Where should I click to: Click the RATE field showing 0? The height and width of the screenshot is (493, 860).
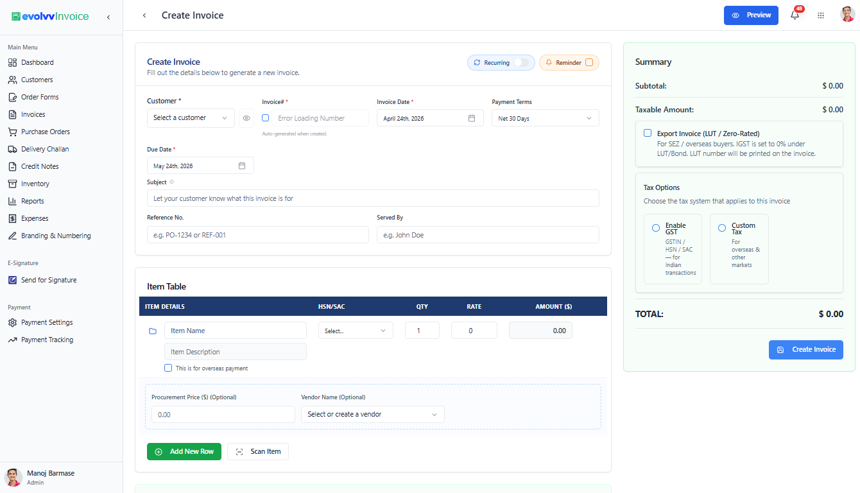(474, 331)
